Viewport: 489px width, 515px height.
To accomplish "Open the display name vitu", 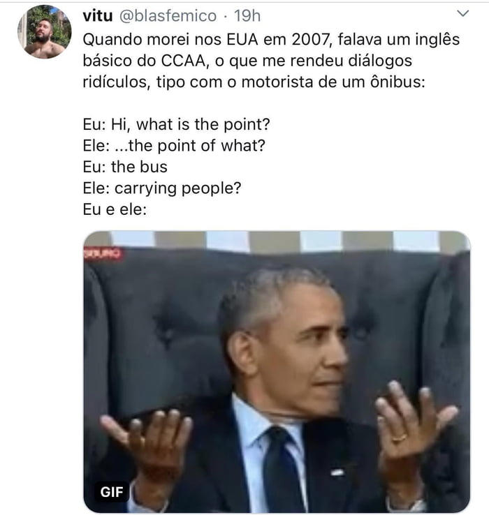I will 98,15.
